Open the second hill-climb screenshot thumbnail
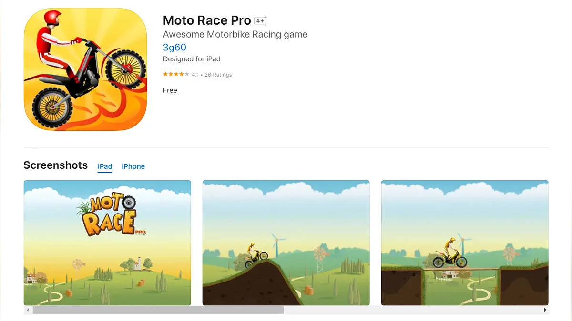 click(x=286, y=243)
